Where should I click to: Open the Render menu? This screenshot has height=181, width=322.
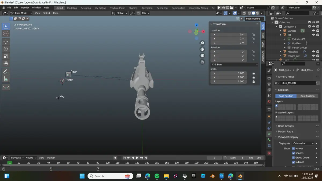click(25, 8)
